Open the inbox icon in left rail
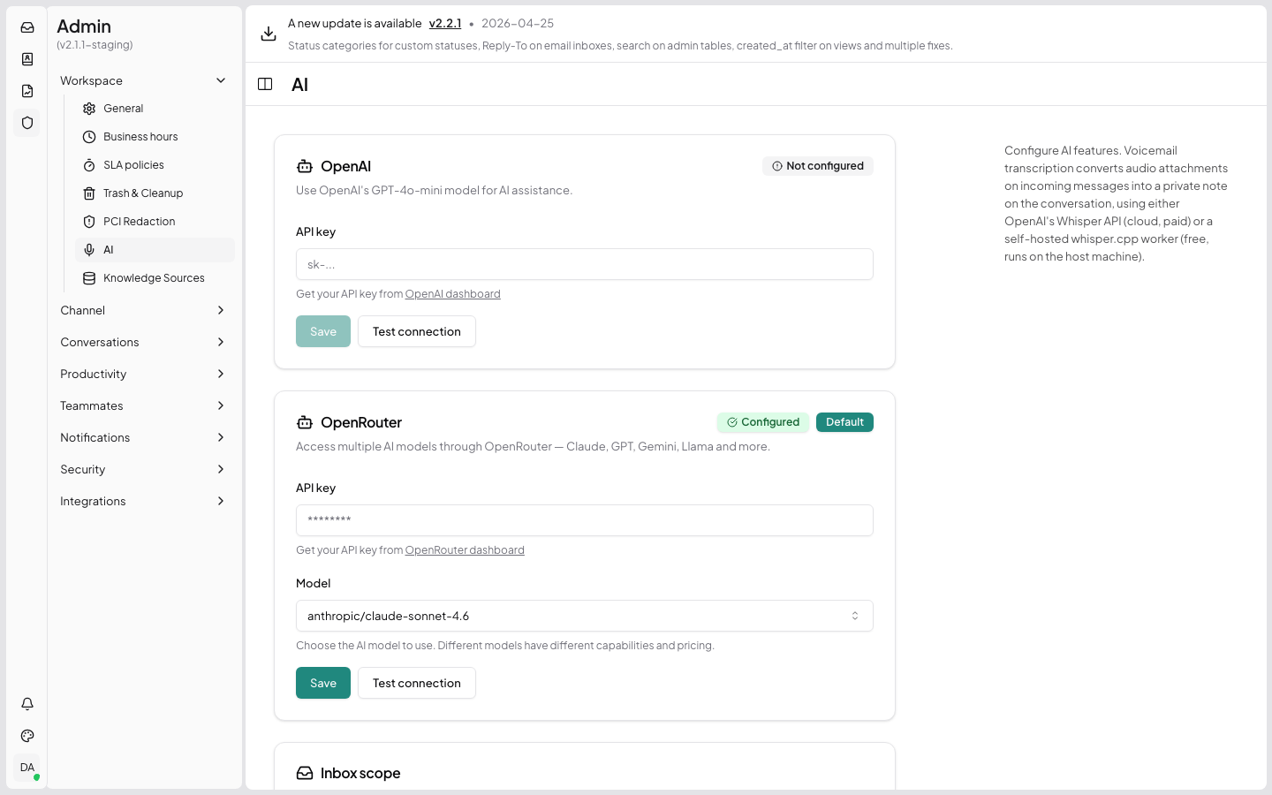This screenshot has width=1272, height=795. [x=27, y=27]
